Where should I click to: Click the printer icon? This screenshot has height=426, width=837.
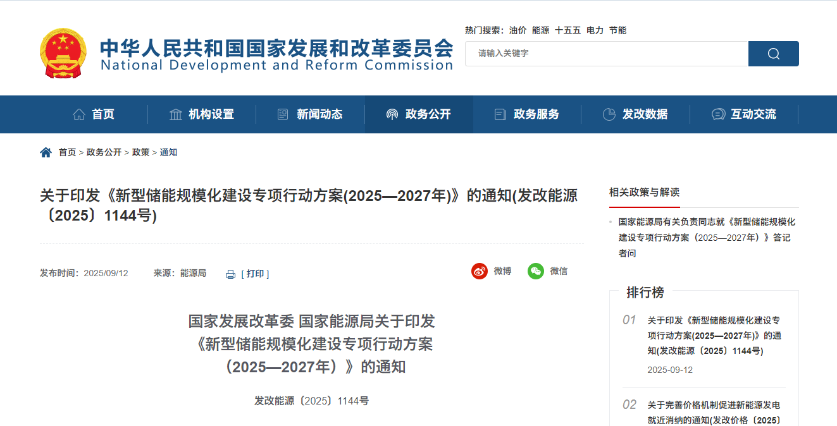point(230,274)
